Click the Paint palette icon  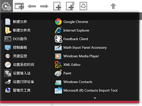point(58,73)
